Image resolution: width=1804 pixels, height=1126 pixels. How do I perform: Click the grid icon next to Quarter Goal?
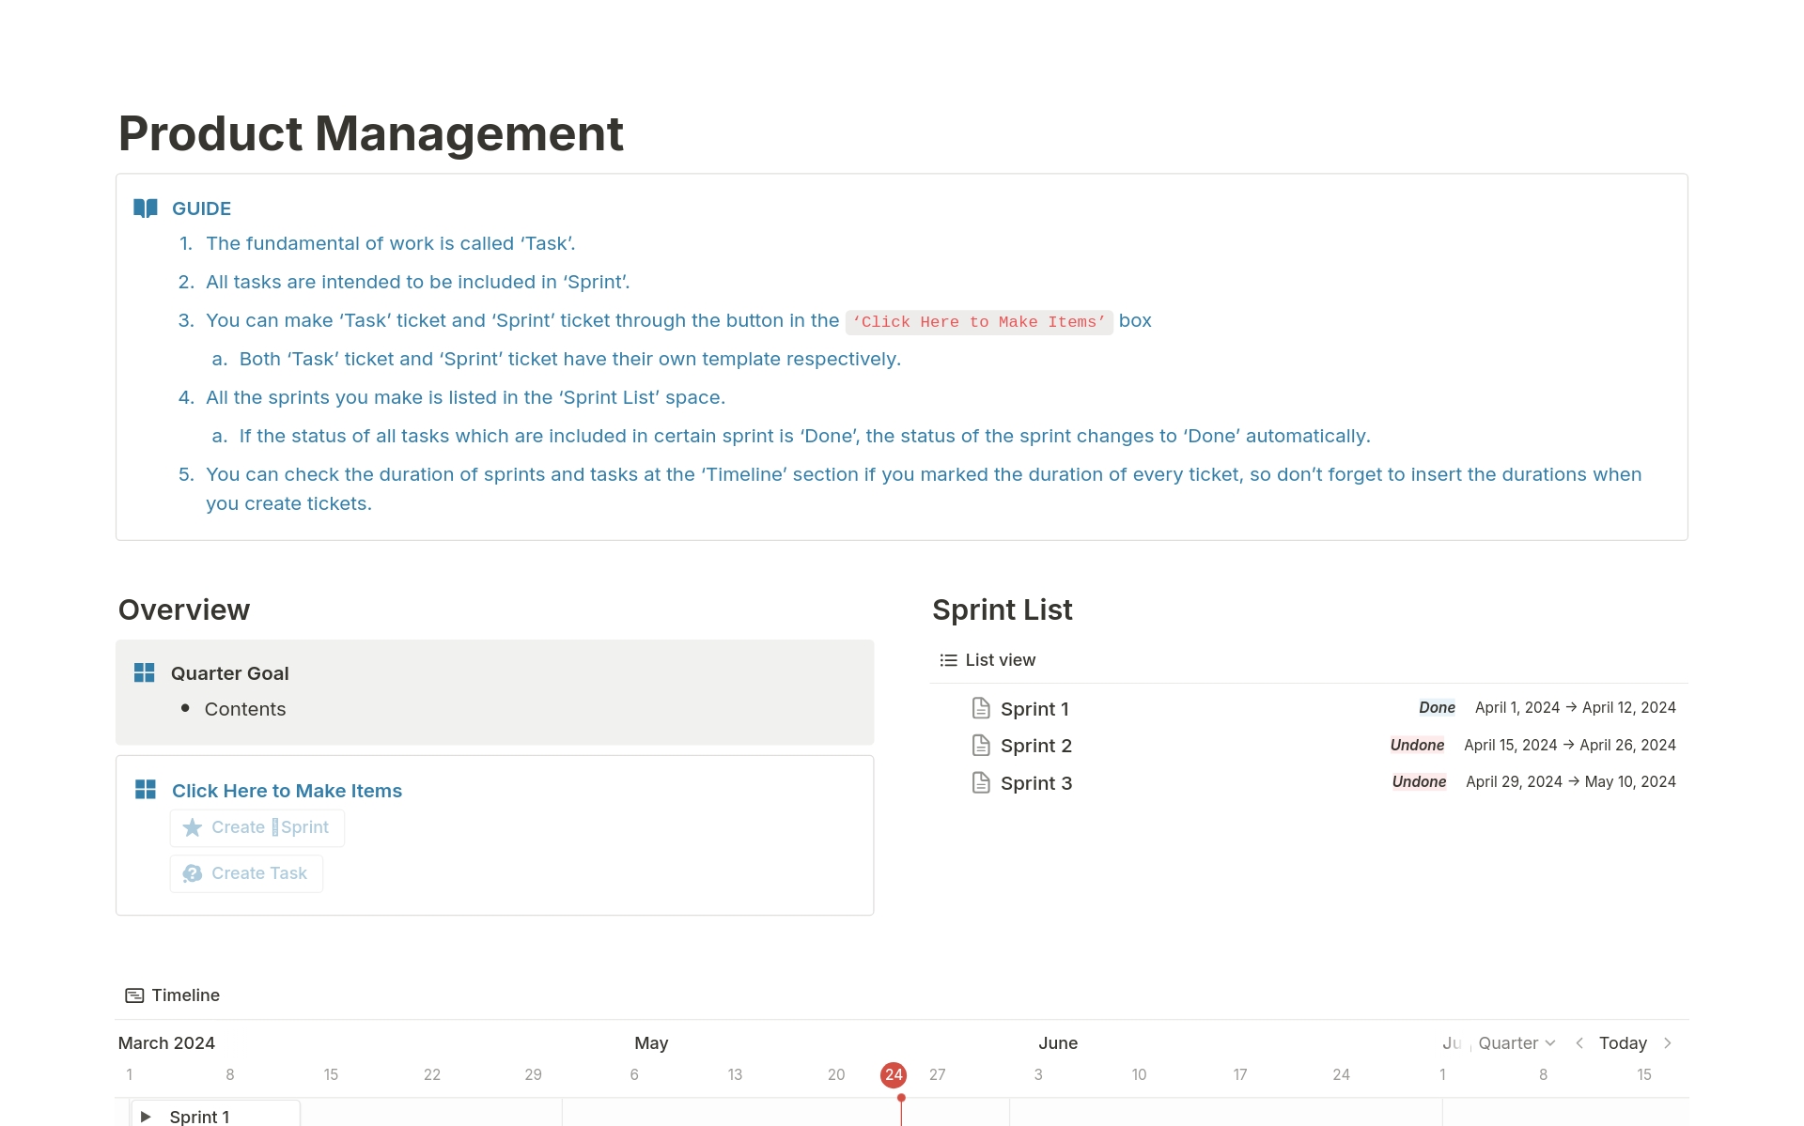point(146,672)
